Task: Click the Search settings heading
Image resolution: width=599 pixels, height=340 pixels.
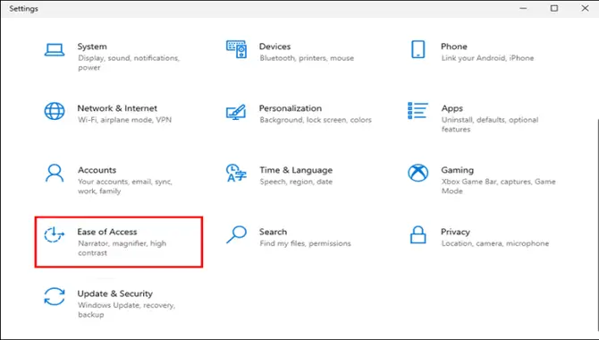Action: click(274, 232)
